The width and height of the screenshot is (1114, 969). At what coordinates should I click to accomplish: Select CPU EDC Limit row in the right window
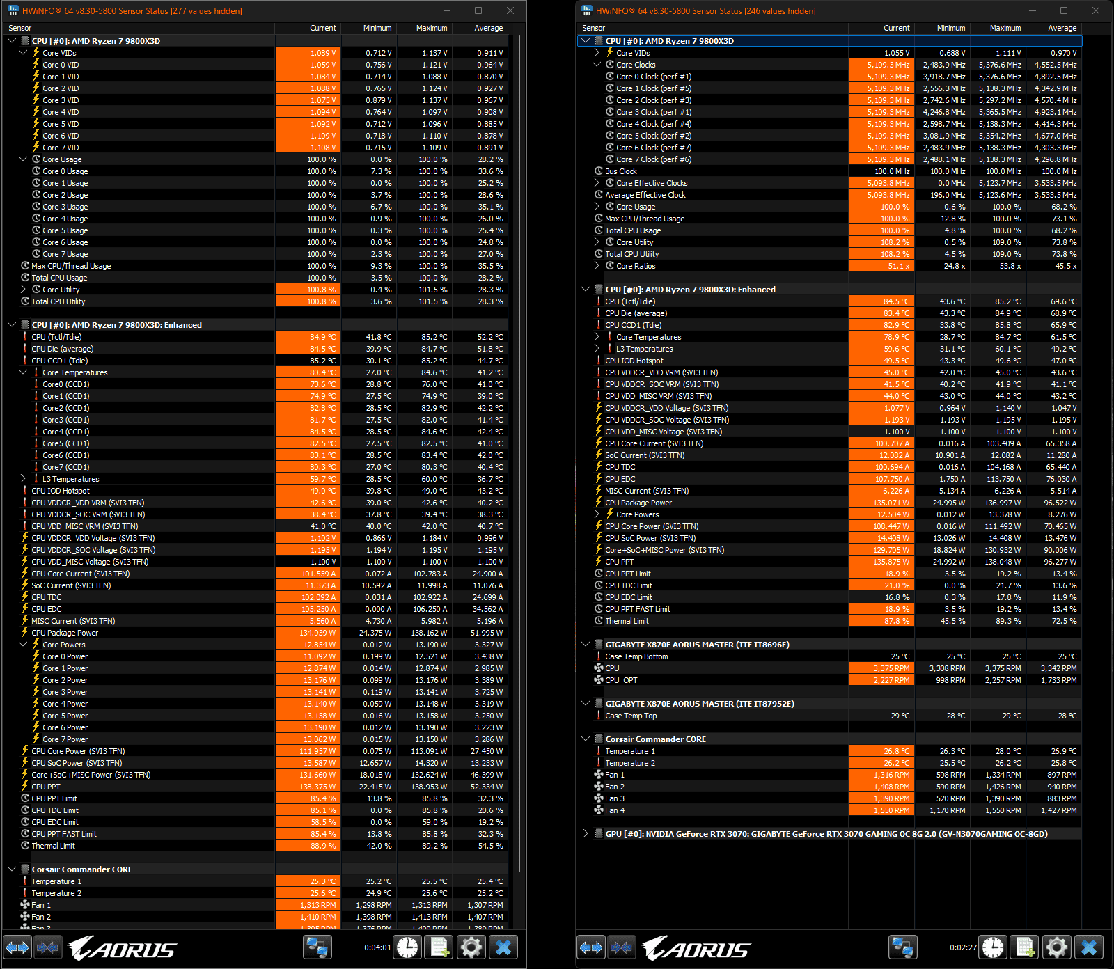pyautogui.click(x=829, y=597)
